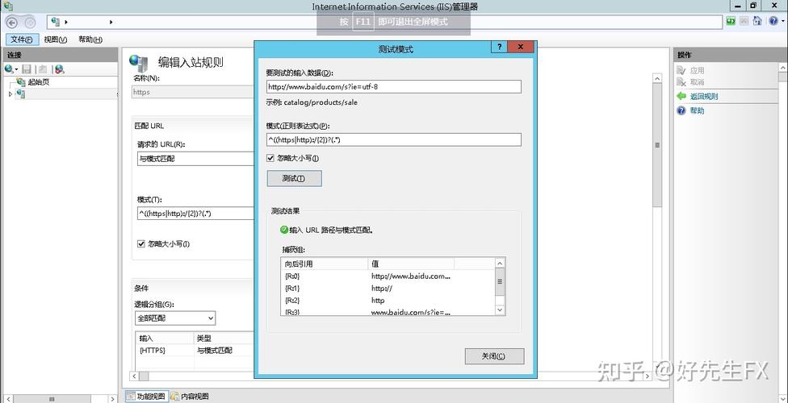Image resolution: width=788 pixels, height=403 pixels.
Task: Click the 关闭(C) button
Action: click(x=494, y=356)
